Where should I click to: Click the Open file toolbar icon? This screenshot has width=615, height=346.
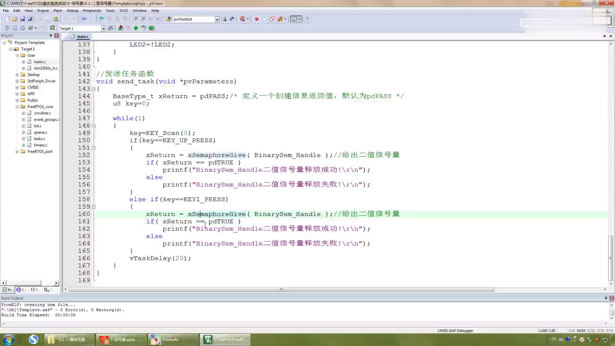coord(15,19)
